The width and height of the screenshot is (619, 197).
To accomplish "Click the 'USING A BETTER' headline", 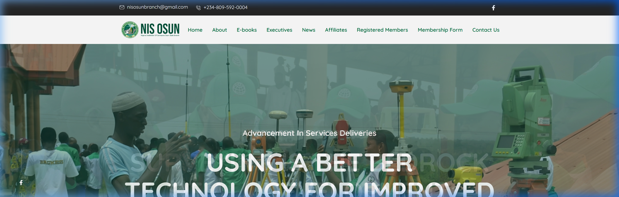I will (309, 163).
